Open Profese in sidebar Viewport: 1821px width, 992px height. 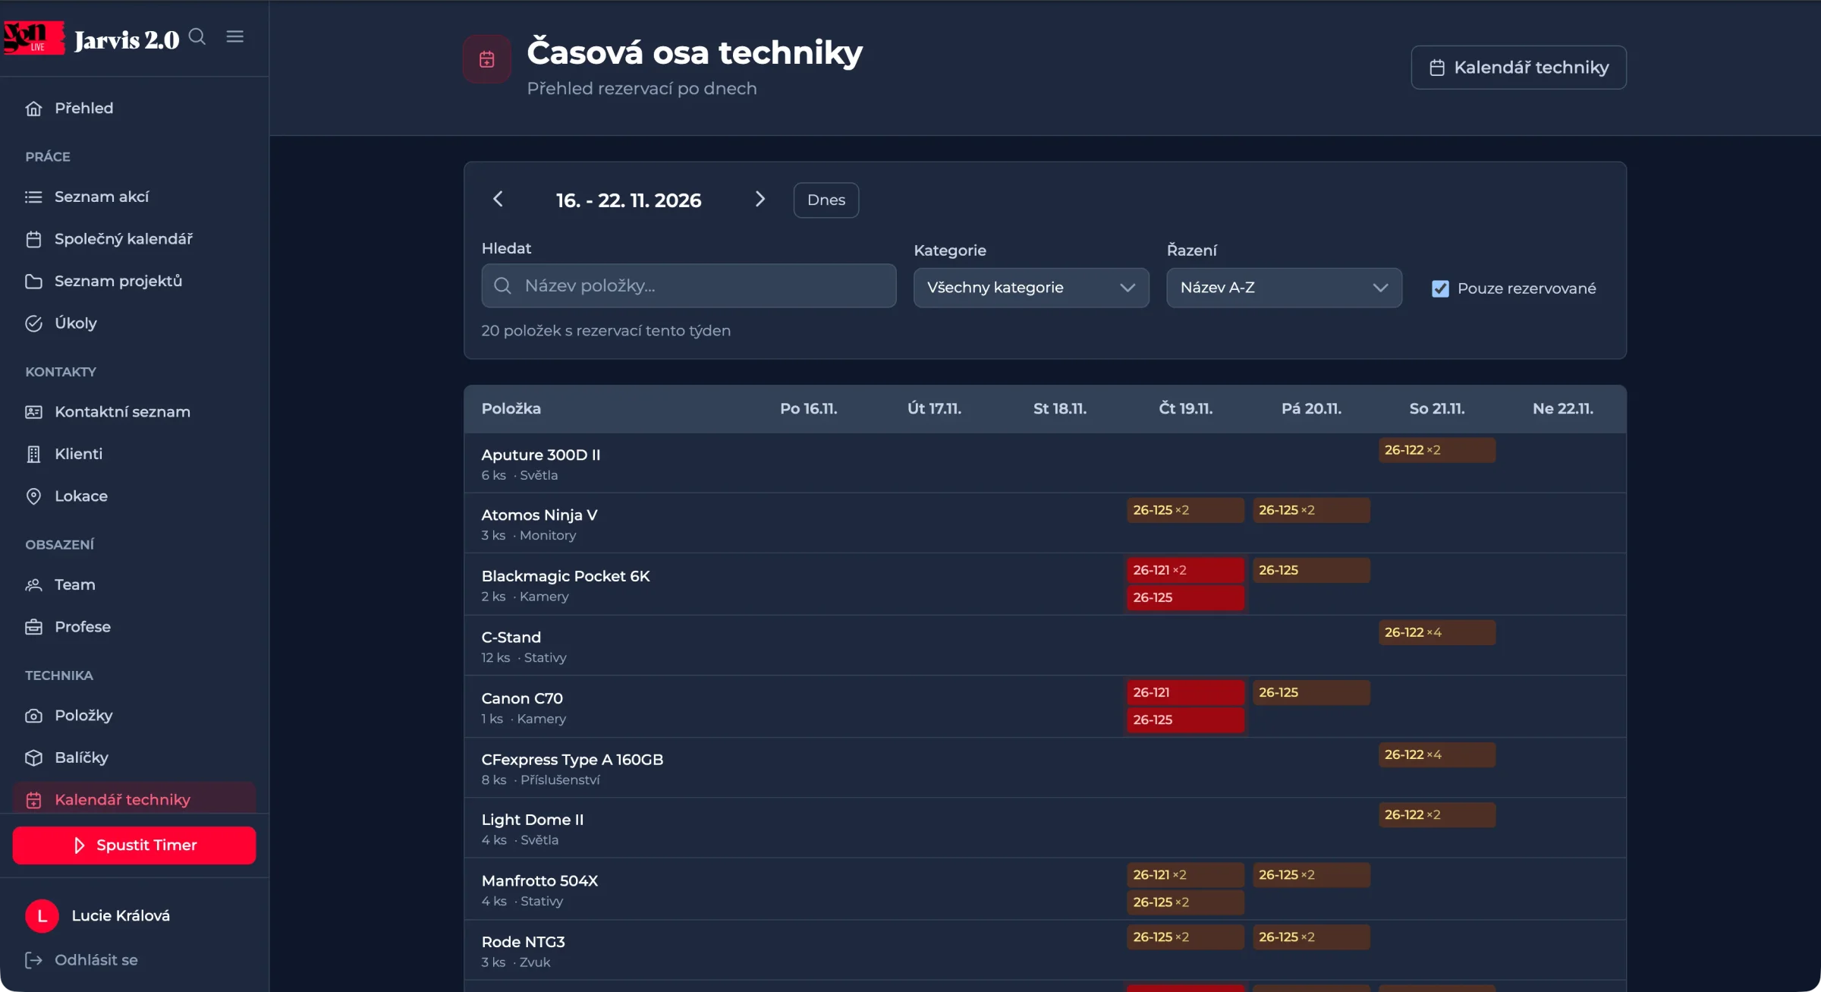(134, 627)
